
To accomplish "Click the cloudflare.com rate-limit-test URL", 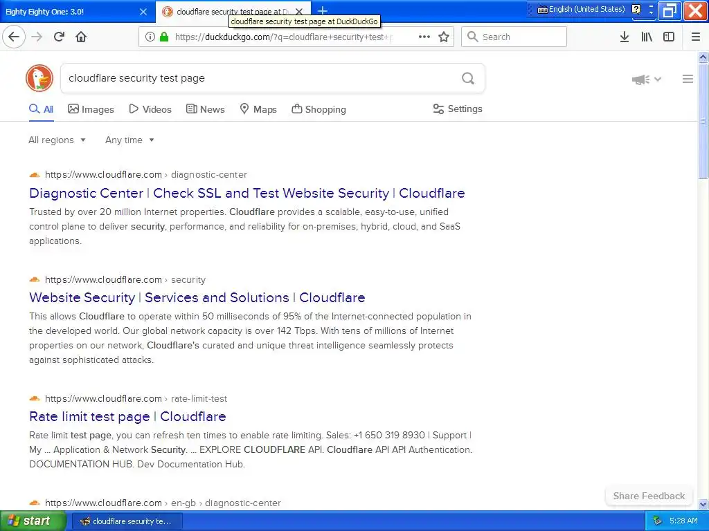I will pos(136,399).
